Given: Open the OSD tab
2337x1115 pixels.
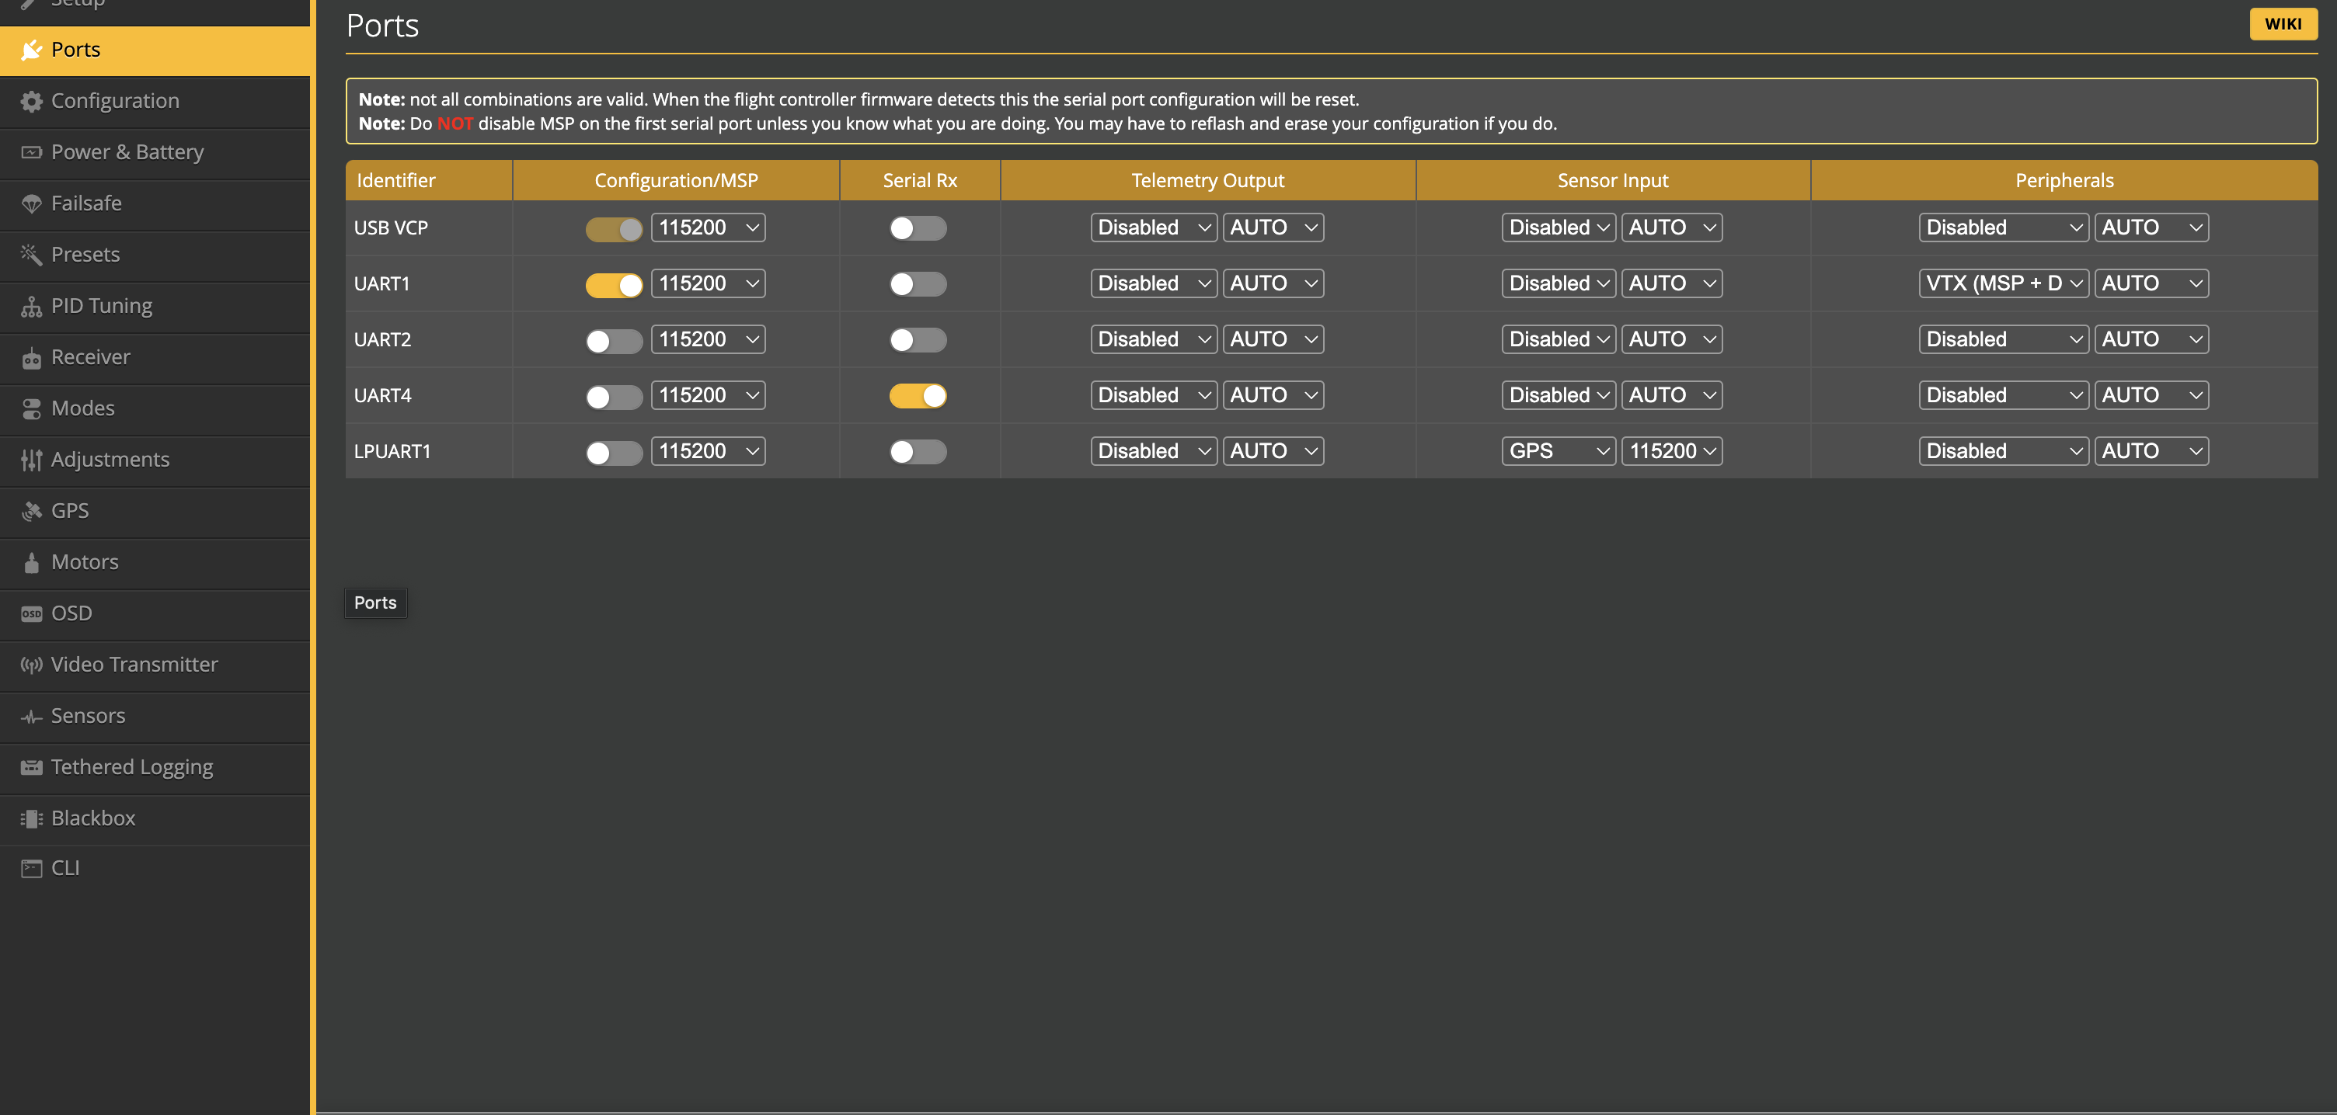Looking at the screenshot, I should click(x=71, y=613).
